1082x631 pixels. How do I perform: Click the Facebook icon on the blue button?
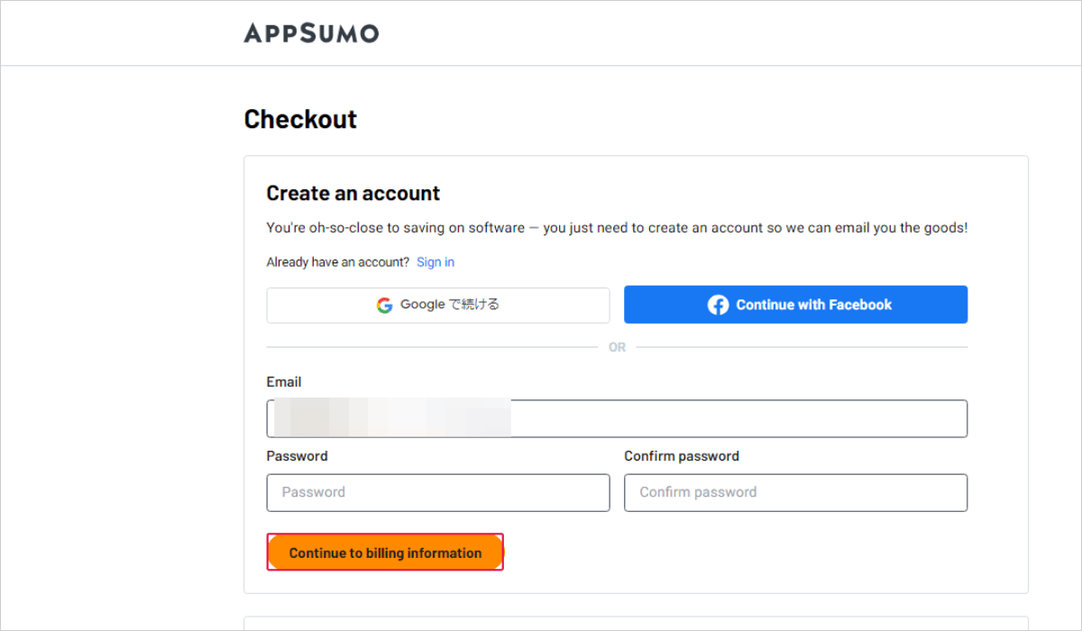click(719, 305)
